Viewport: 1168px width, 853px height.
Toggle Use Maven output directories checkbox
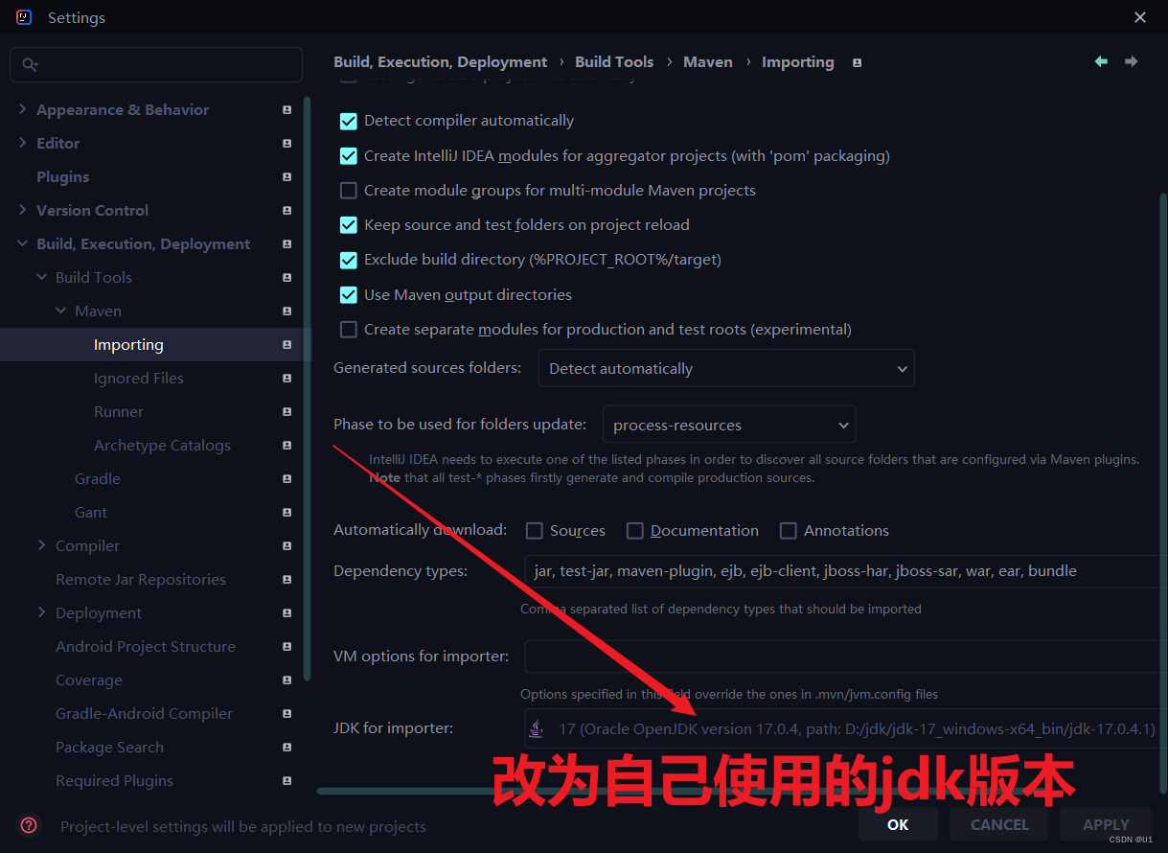[x=349, y=295]
